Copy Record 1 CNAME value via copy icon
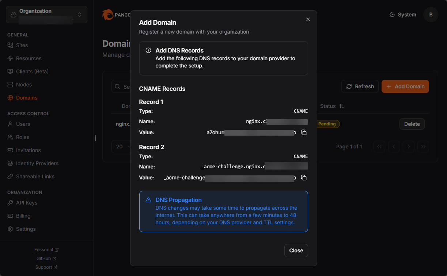Screen dimensions: 447x276 (304, 132)
